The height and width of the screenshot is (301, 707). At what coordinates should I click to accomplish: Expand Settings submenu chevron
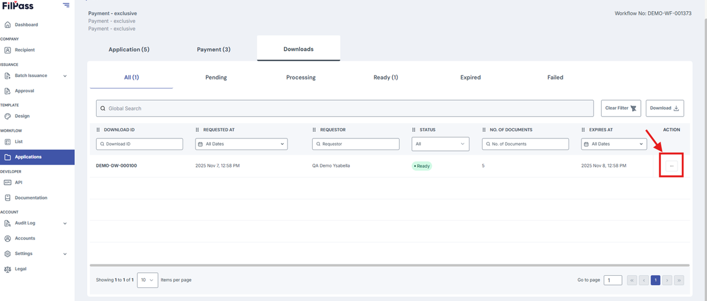point(65,253)
